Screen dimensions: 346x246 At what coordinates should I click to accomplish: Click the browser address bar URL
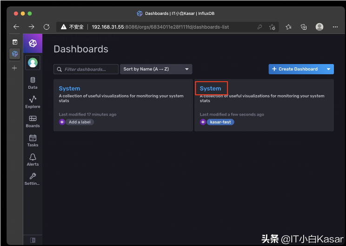[160, 27]
